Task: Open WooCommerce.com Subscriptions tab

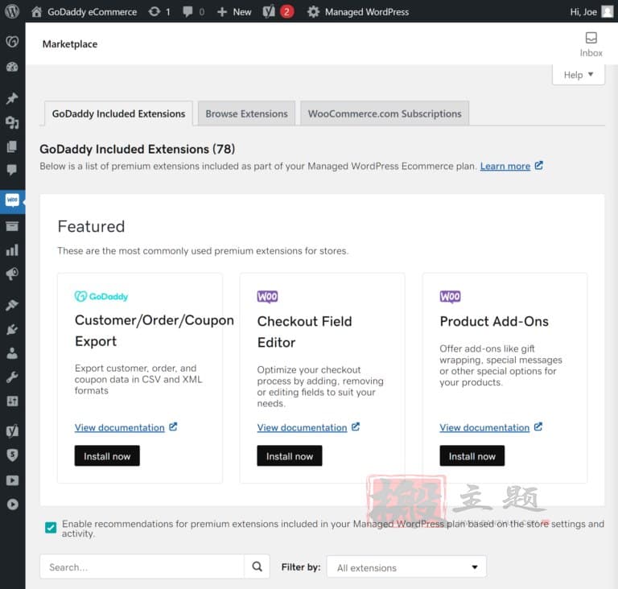Action: (385, 113)
